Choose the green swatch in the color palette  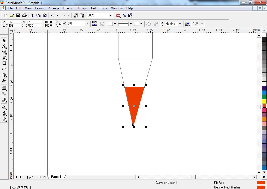pos(264,97)
